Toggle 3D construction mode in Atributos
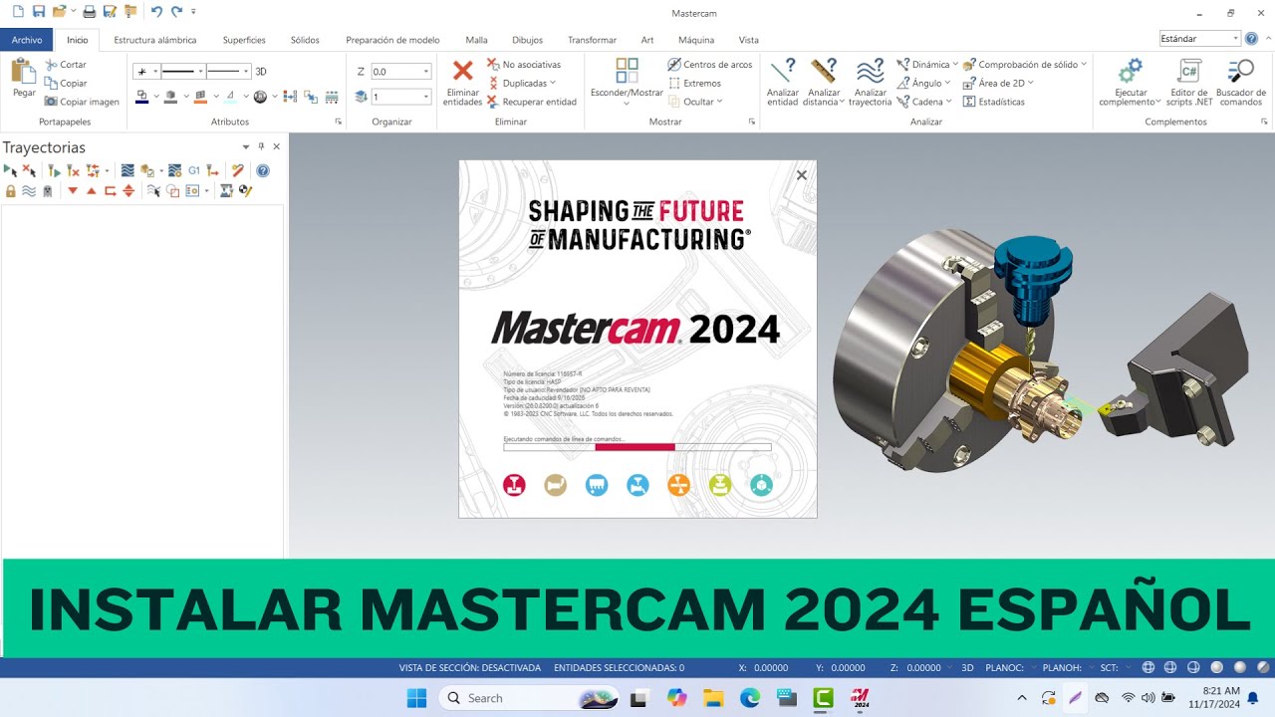The image size is (1275, 717). tap(261, 72)
